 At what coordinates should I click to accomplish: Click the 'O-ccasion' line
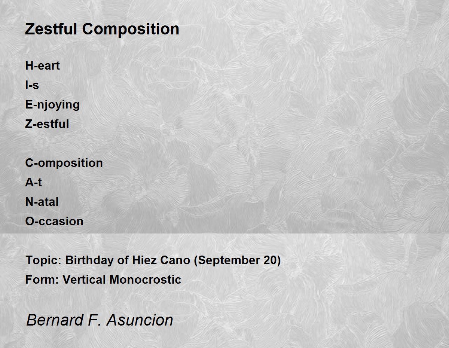pyautogui.click(x=54, y=221)
